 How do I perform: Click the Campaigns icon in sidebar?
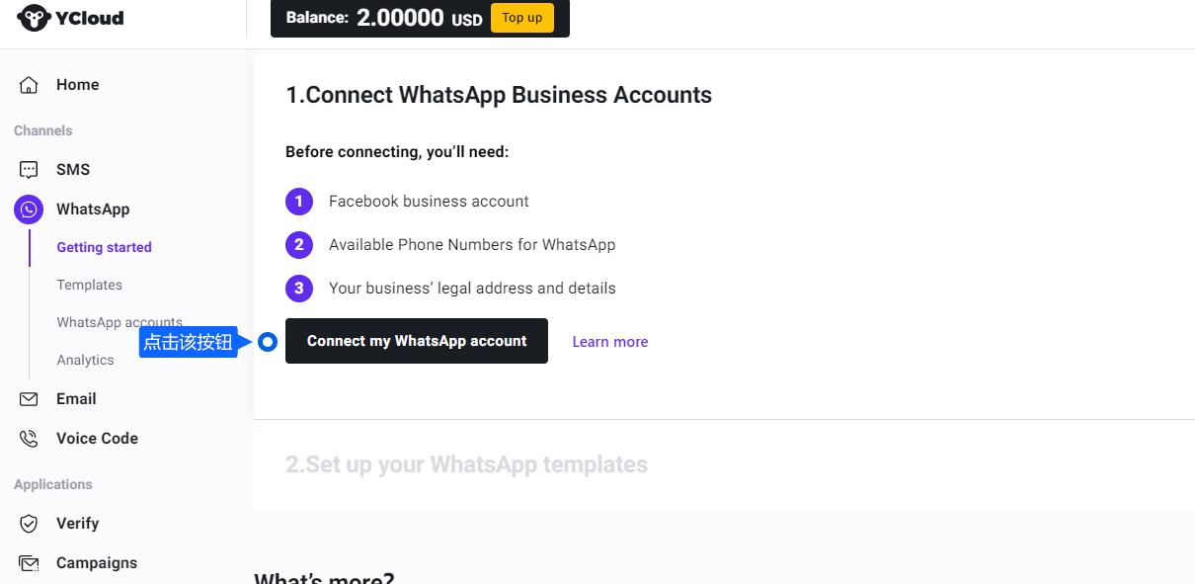click(29, 563)
